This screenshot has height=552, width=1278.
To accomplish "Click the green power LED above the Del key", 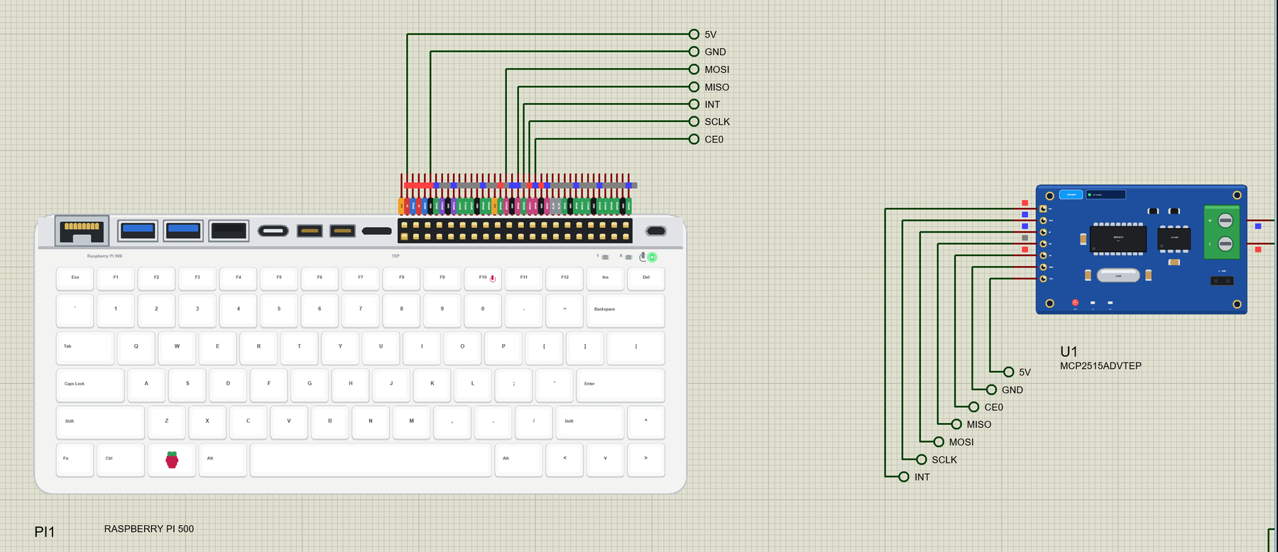I will [652, 257].
